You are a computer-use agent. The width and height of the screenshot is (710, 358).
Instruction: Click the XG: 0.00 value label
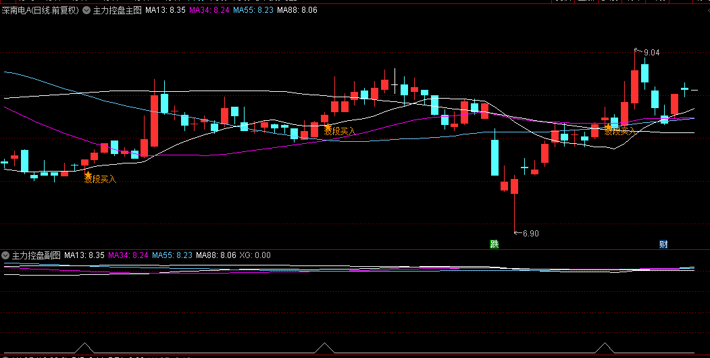pos(255,255)
